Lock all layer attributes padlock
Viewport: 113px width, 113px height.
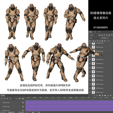[x=102, y=41]
